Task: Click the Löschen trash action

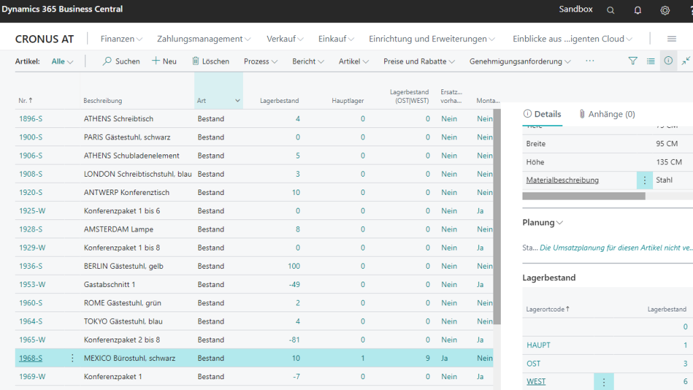Action: point(210,61)
